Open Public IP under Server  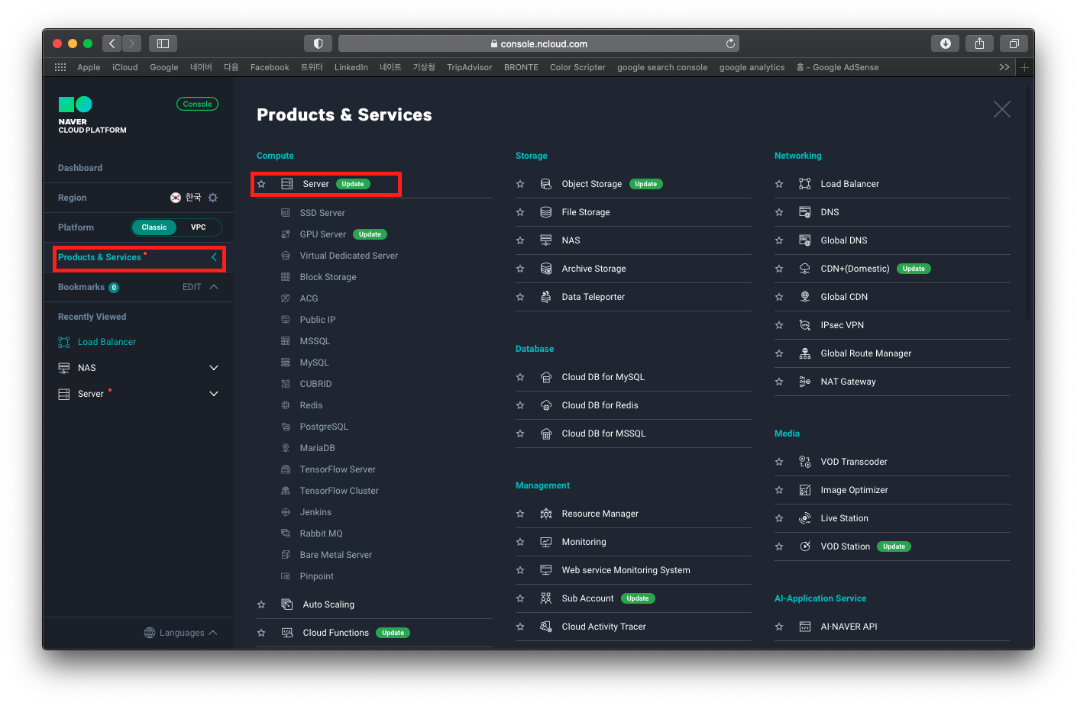click(x=318, y=320)
